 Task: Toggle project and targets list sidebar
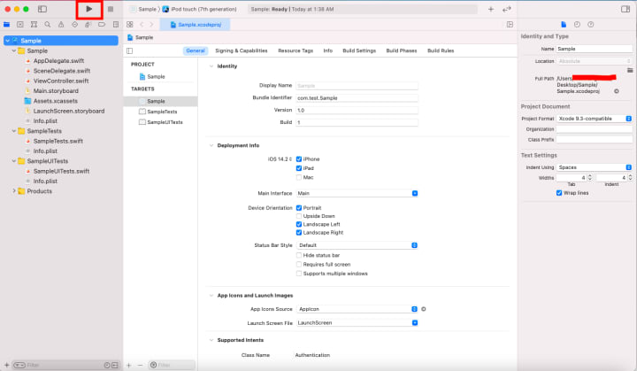129,50
